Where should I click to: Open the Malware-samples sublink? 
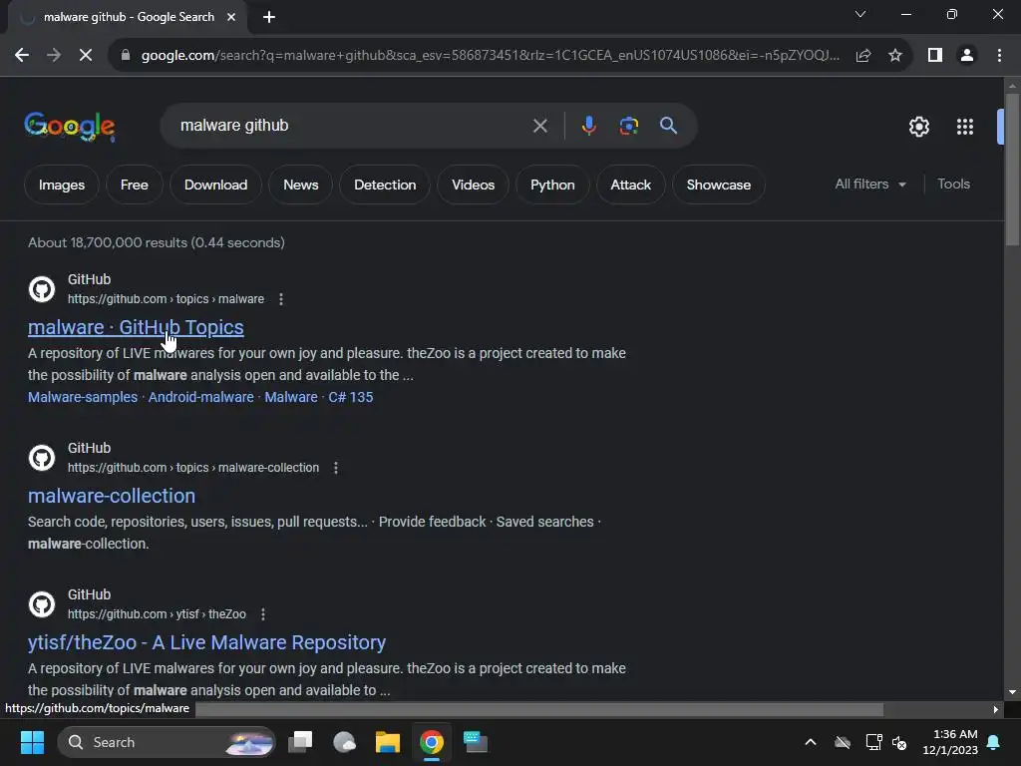(83, 397)
